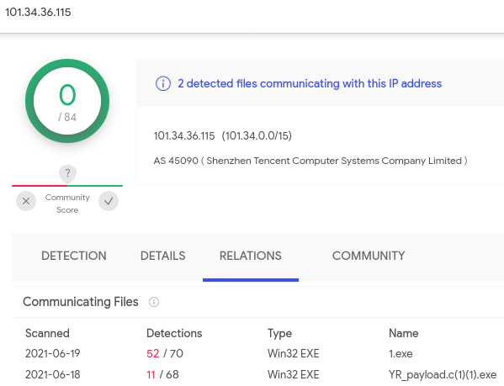Click the green detection score circle
Image resolution: width=504 pixels, height=386 pixels.
click(x=67, y=101)
